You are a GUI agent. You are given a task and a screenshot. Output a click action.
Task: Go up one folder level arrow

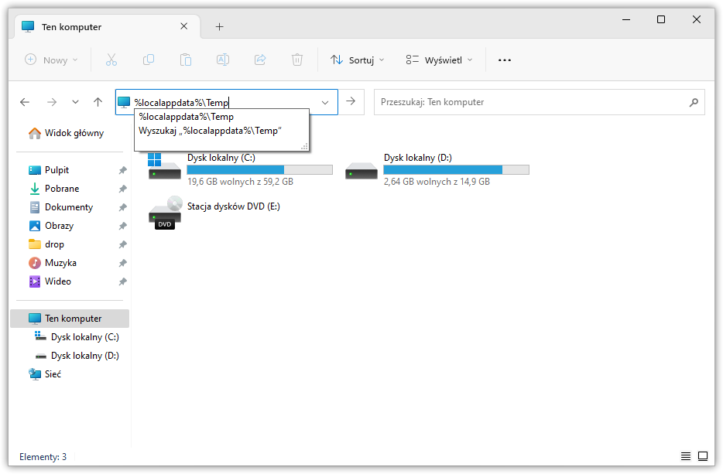coord(98,102)
